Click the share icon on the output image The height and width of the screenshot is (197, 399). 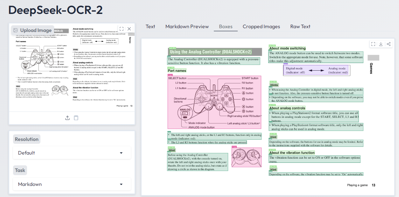tap(388, 44)
